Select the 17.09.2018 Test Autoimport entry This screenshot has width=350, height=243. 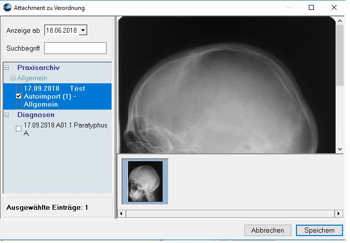pyautogui.click(x=58, y=96)
